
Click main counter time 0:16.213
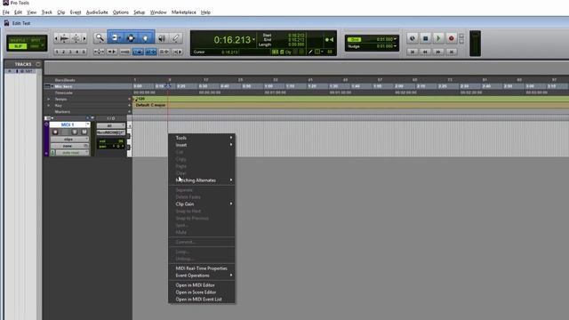point(232,39)
